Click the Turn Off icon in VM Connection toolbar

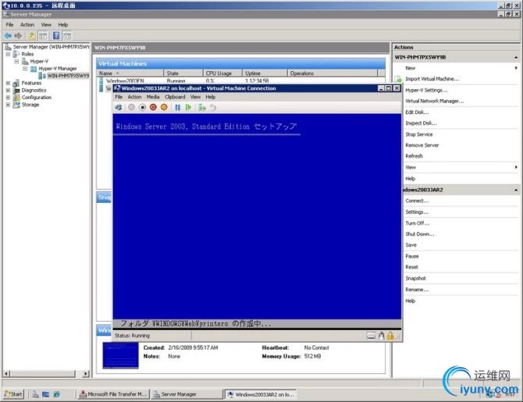pos(142,108)
